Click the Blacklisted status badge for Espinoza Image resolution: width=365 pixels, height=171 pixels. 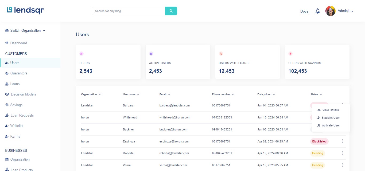(319, 141)
